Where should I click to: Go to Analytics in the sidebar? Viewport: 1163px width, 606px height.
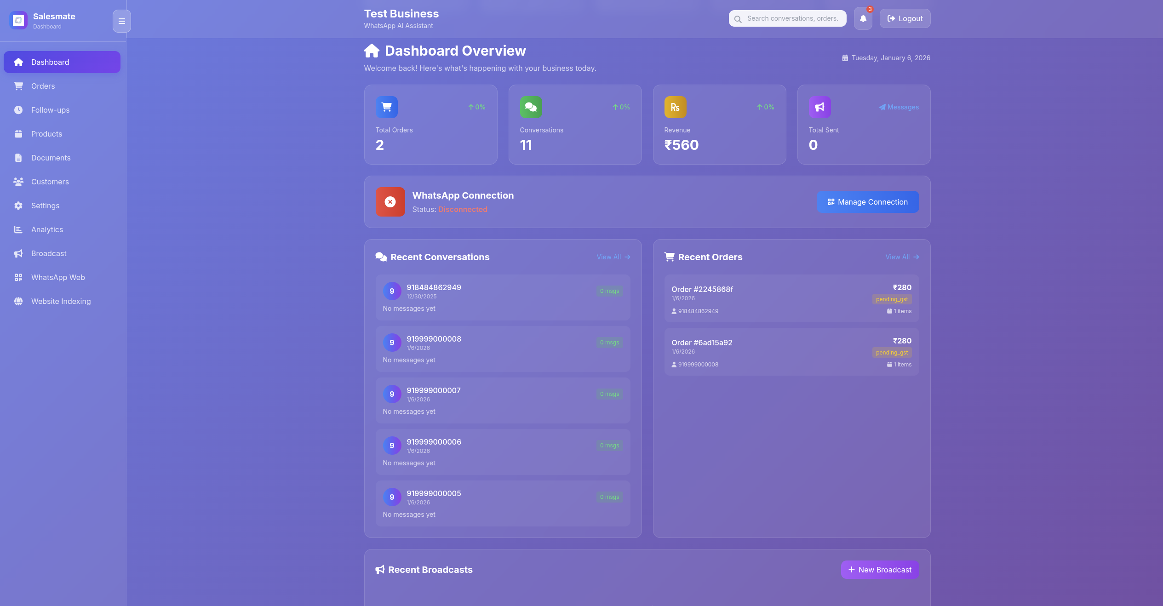pos(47,229)
